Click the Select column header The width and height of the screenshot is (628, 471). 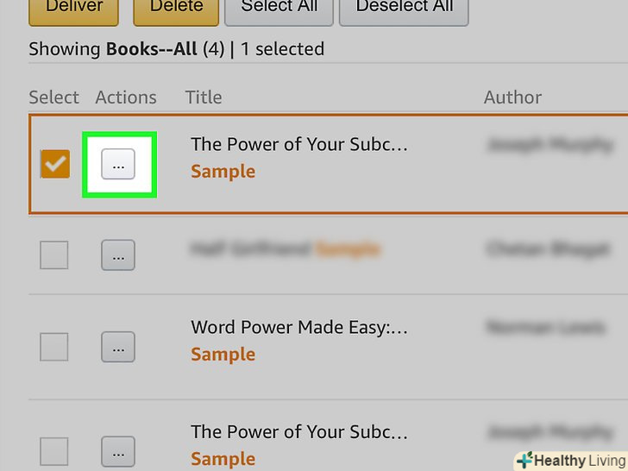53,97
